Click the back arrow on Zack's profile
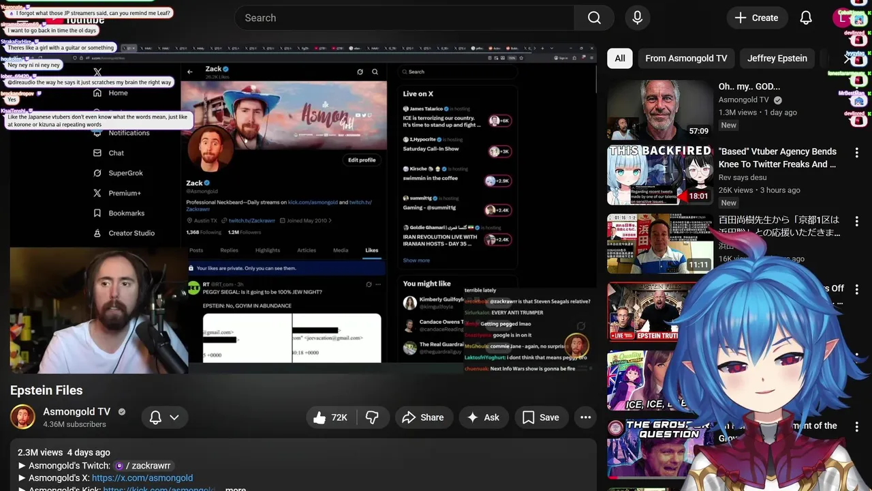 coord(189,72)
